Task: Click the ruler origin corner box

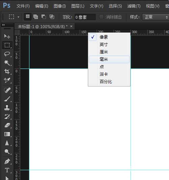Action: click(x=17, y=32)
